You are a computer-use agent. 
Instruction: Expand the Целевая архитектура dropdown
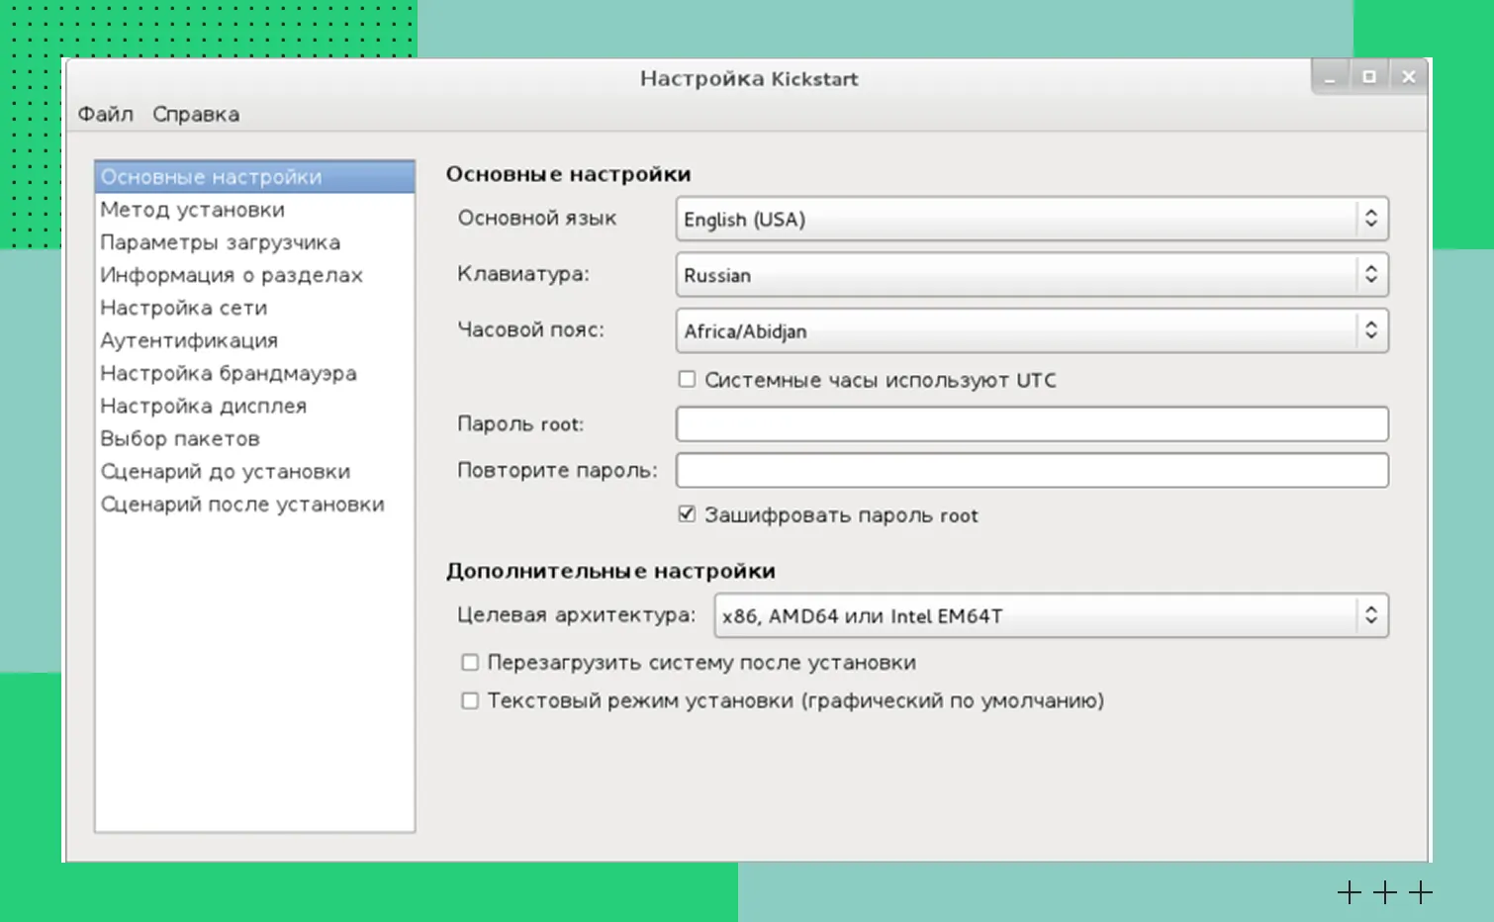(1051, 615)
